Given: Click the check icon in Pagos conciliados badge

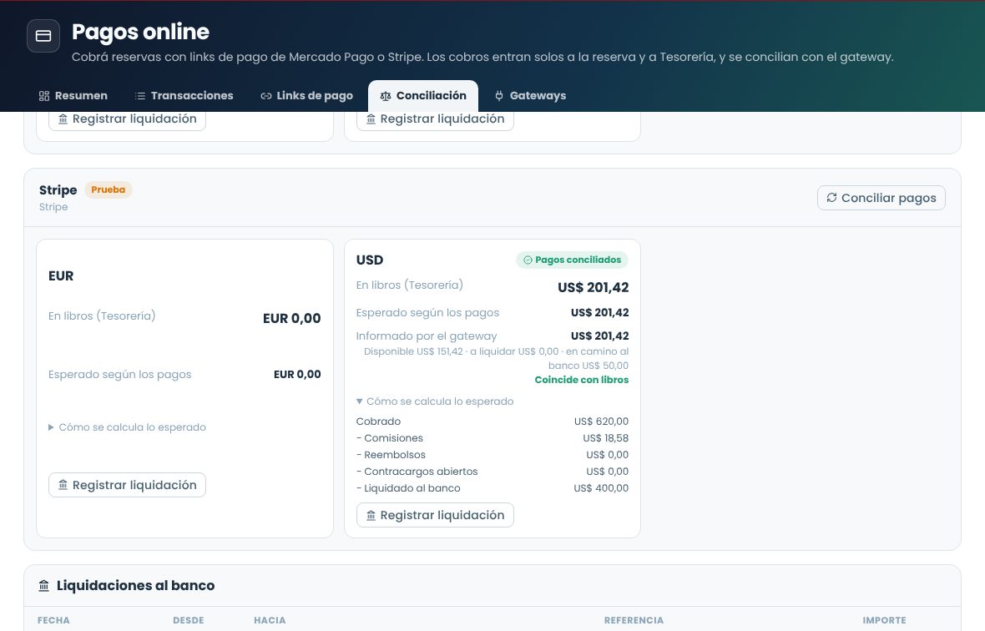Looking at the screenshot, I should (x=528, y=260).
